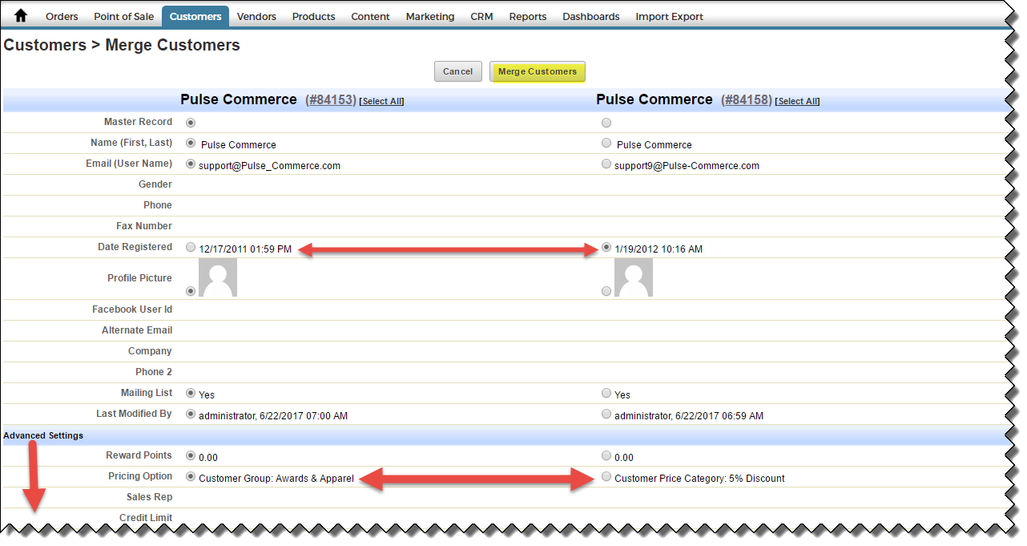Viewport: 1027px width, 546px height.
Task: Cancel the customer merge
Action: (458, 71)
